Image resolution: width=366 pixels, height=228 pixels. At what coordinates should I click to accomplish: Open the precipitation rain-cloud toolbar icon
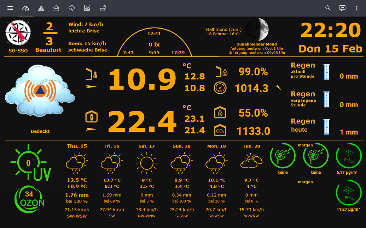72,8
